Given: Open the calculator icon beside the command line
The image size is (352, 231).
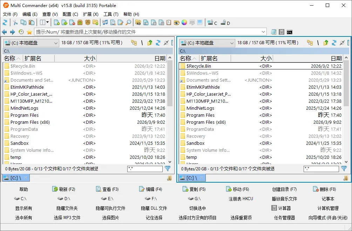Looking at the screenshot, I should (x=281, y=32).
